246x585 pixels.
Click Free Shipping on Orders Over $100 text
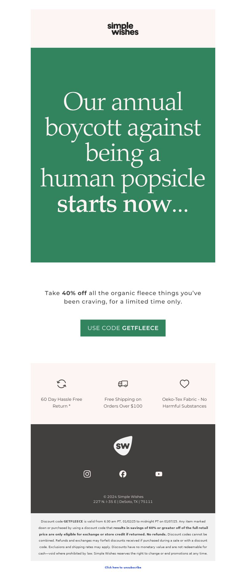(x=123, y=403)
